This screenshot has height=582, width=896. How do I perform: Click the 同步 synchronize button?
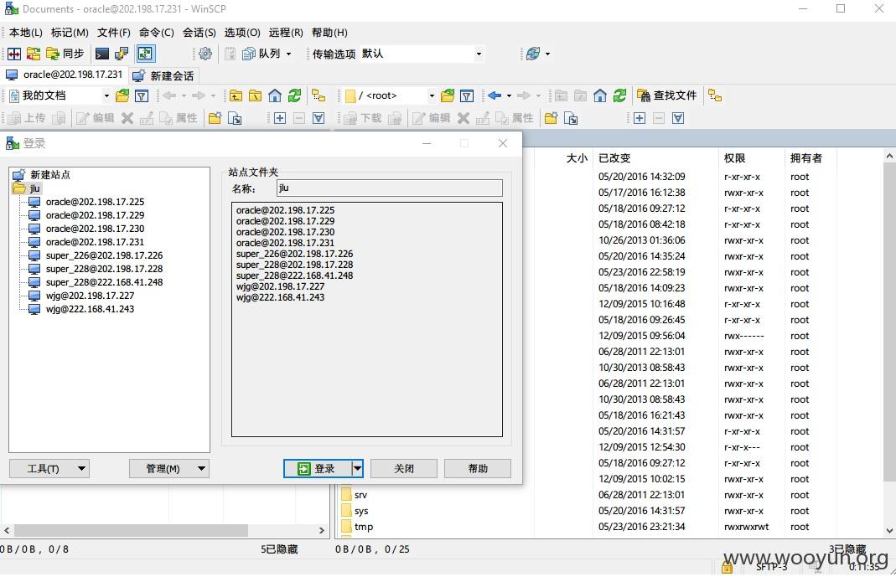(65, 54)
